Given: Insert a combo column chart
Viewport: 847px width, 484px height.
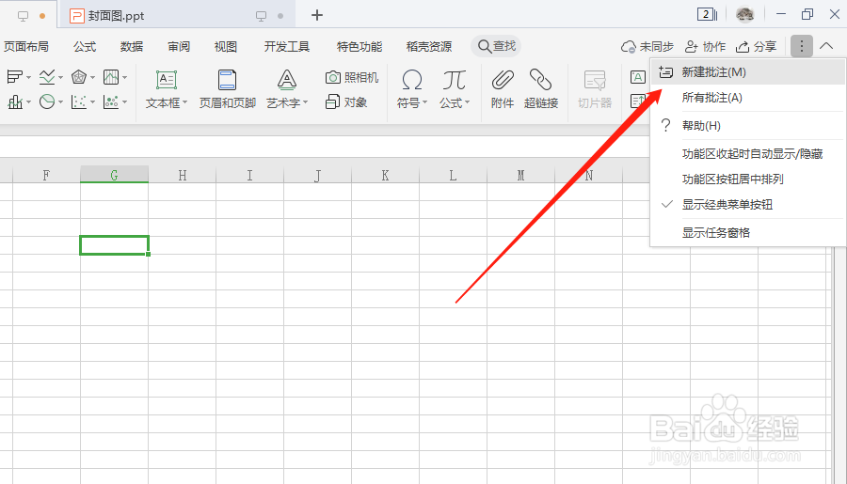Looking at the screenshot, I should click(x=14, y=102).
